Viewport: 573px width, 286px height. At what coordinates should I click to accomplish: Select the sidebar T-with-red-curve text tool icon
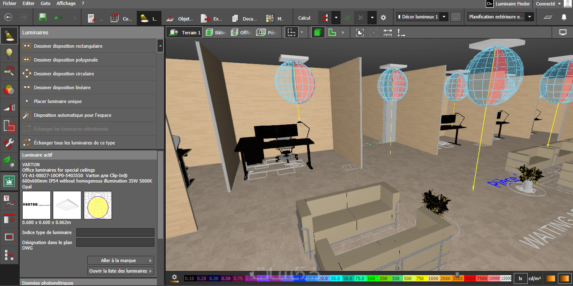pos(9,201)
